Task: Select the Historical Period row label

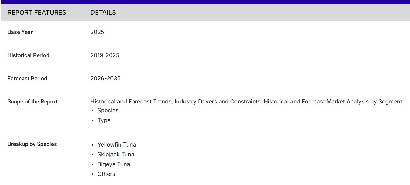Action: pyautogui.click(x=28, y=55)
